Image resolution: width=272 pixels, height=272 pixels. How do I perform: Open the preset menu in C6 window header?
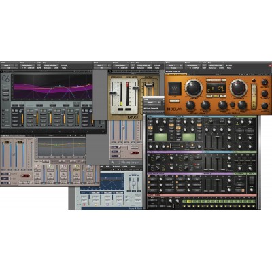(x=27, y=65)
